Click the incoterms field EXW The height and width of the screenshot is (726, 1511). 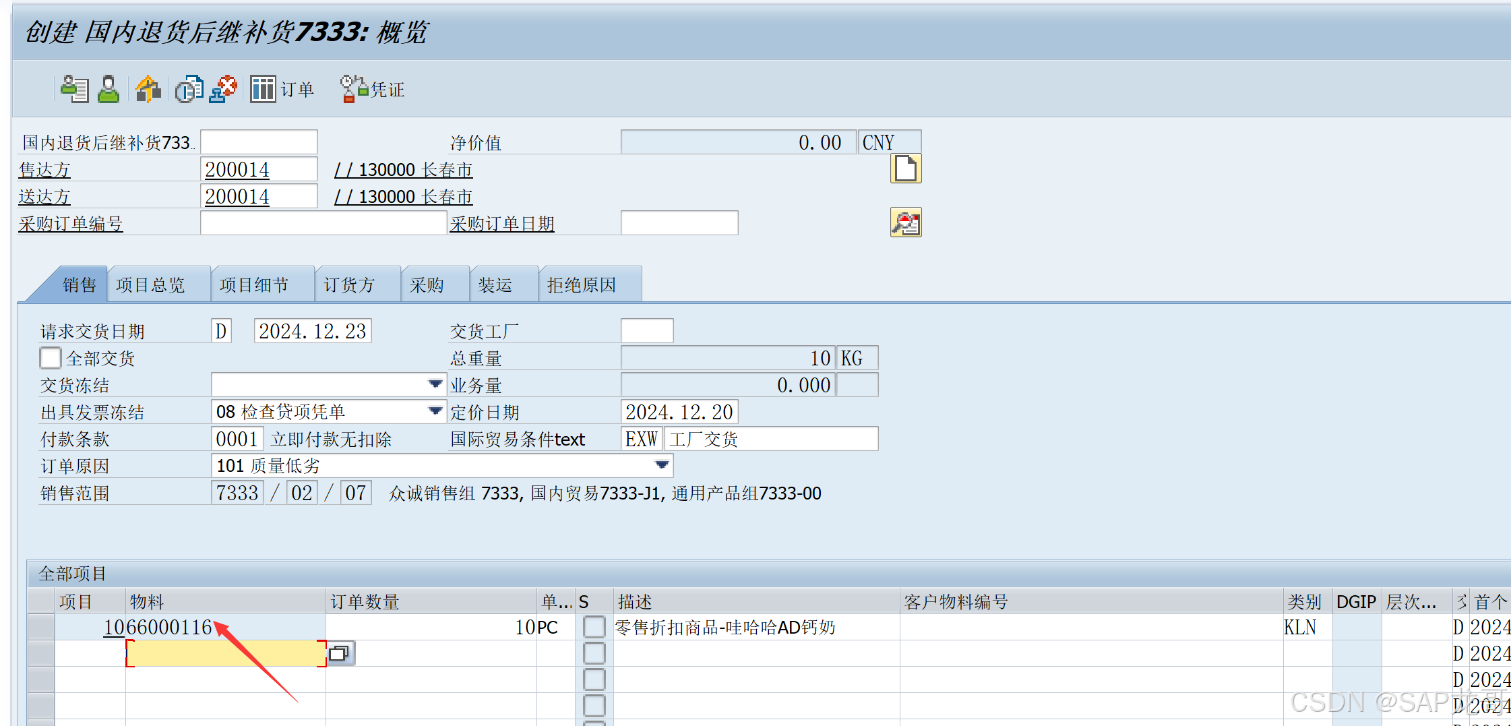click(642, 438)
